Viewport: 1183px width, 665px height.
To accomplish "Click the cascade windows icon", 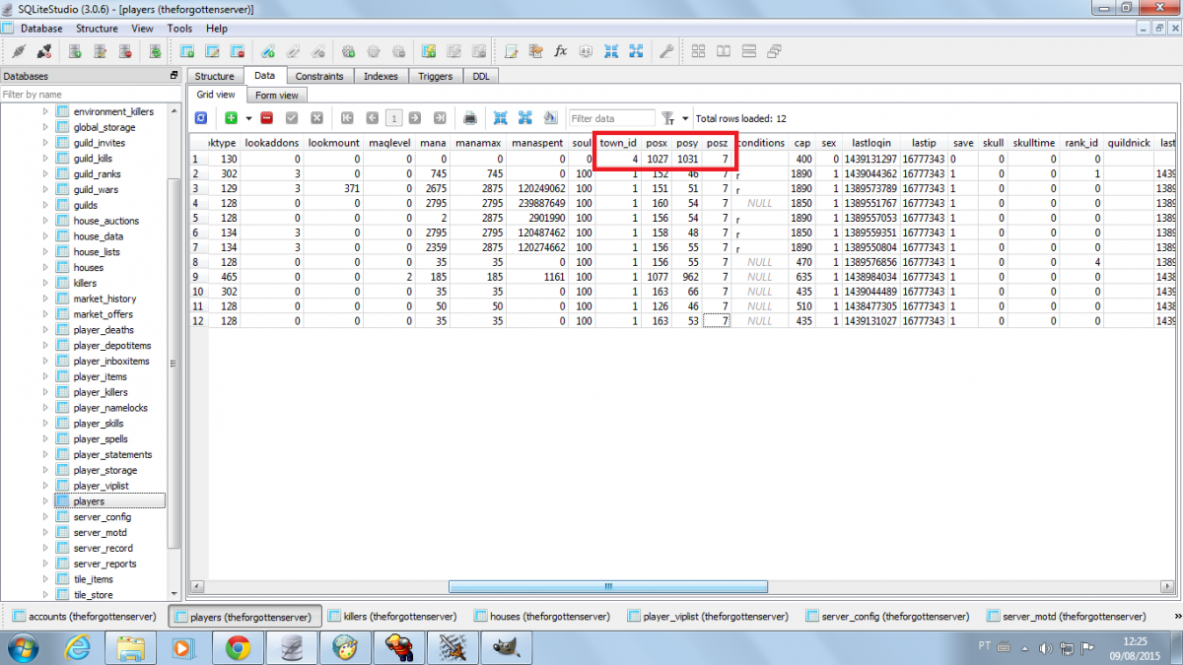I will click(x=774, y=51).
